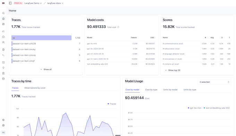Screen dimensions: 236x136
Task: Click the conciseness-v1 (eval) score row
Action: [x=197, y=59]
